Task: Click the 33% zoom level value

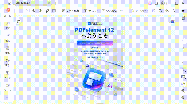Action: [x=183, y=84]
